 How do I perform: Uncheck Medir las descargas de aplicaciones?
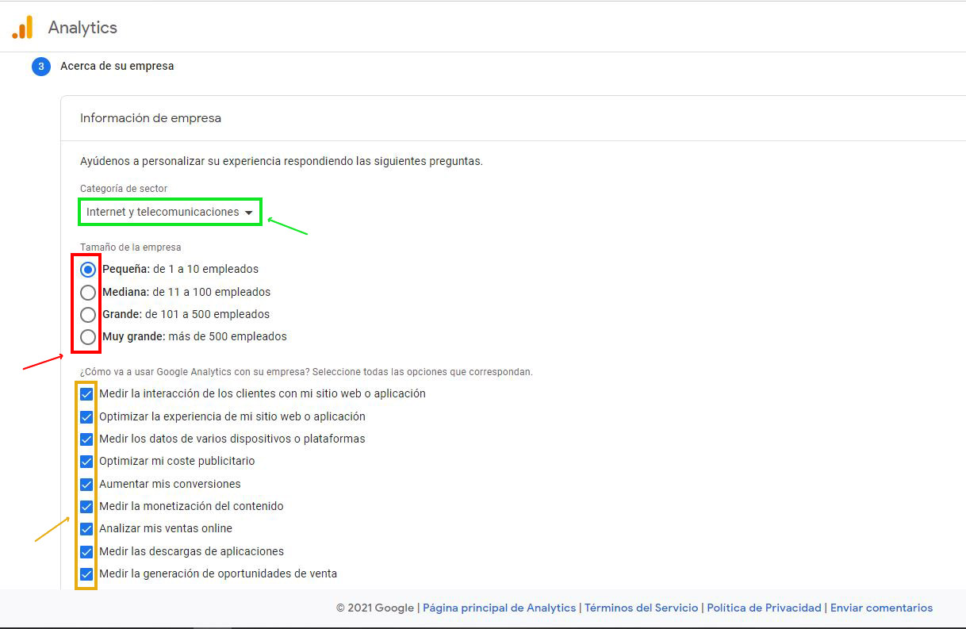pyautogui.click(x=86, y=551)
